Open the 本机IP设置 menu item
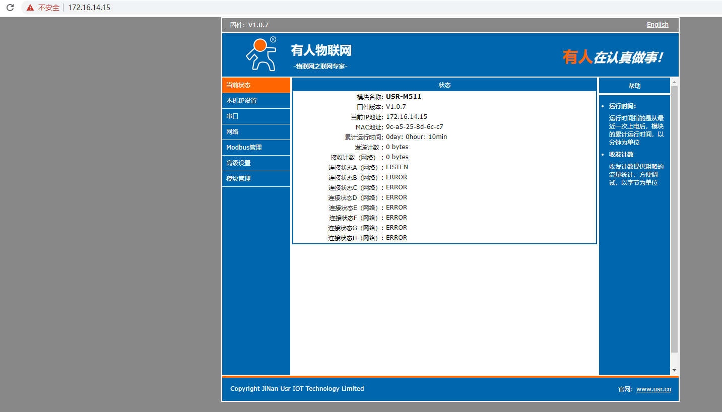The image size is (722, 412). tap(256, 101)
